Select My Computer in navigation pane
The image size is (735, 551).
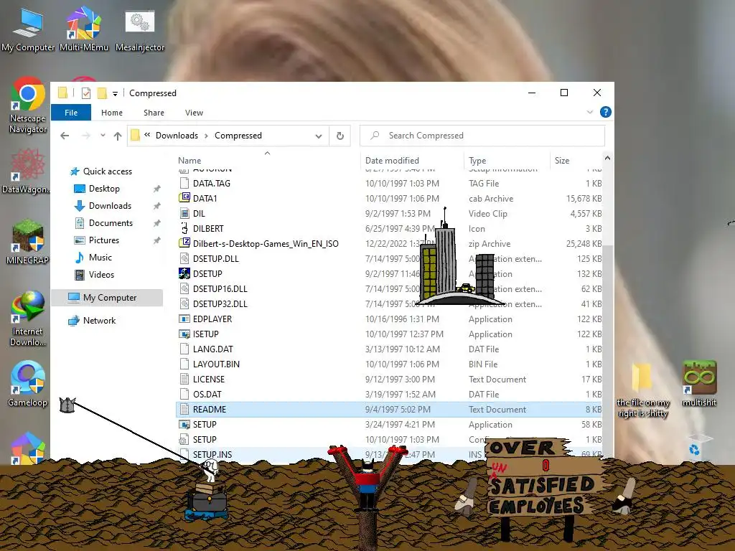pos(108,298)
